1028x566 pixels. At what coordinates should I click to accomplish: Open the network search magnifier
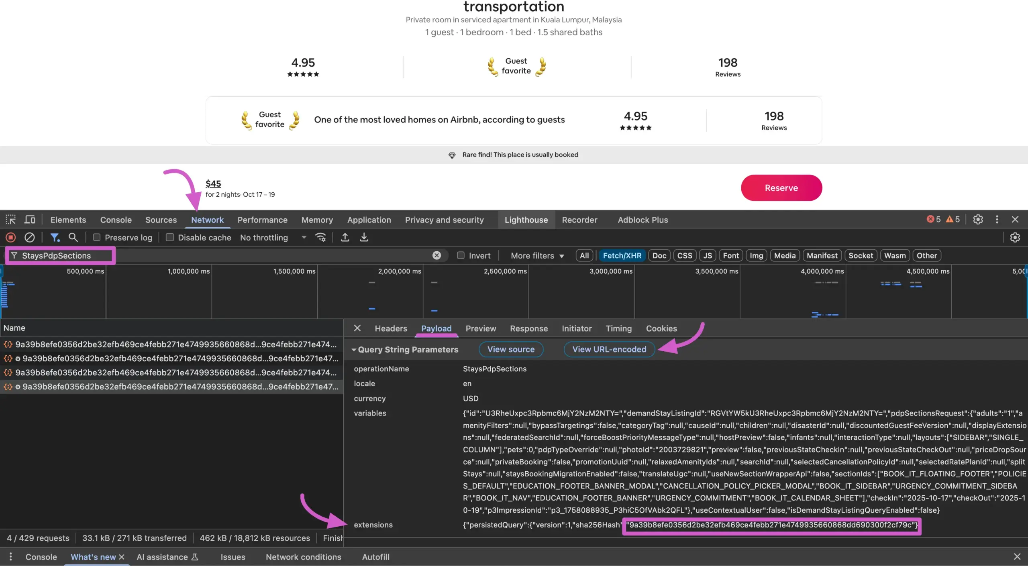point(73,238)
